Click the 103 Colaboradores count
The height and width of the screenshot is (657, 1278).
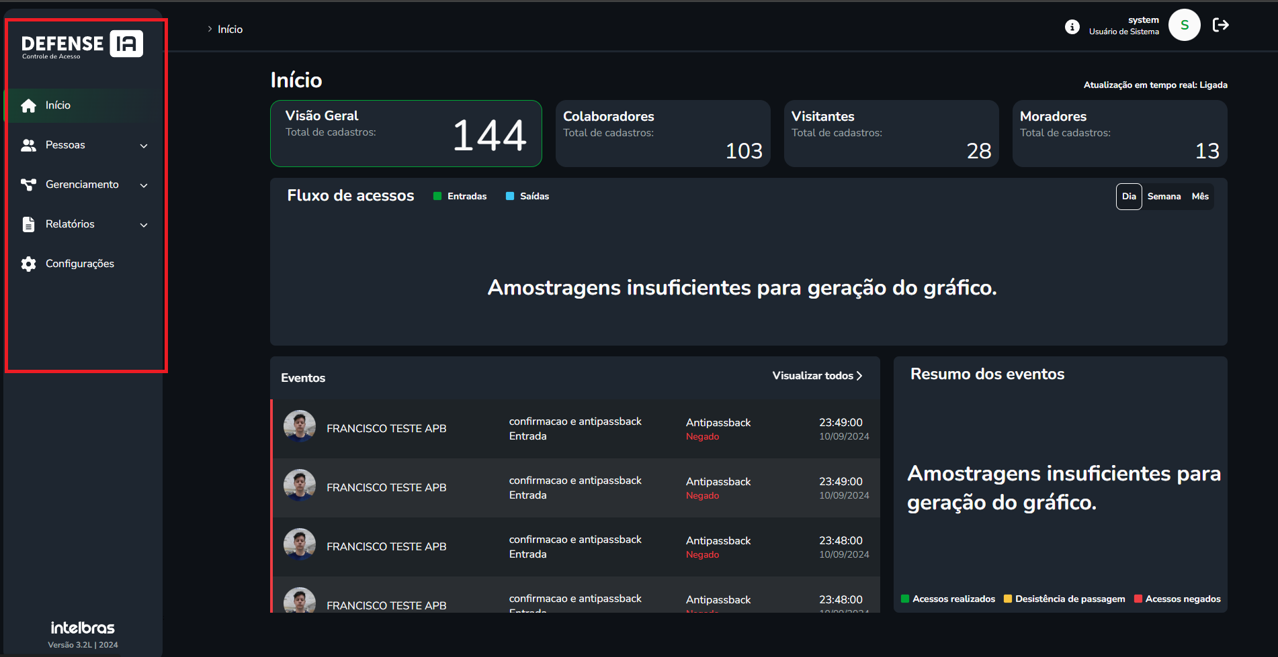[744, 151]
